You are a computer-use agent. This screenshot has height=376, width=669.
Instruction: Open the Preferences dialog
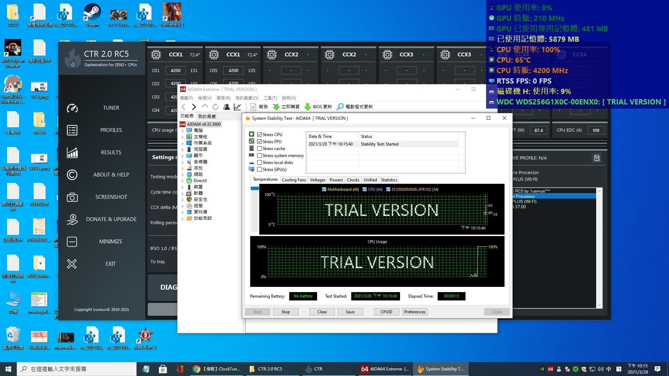click(414, 312)
